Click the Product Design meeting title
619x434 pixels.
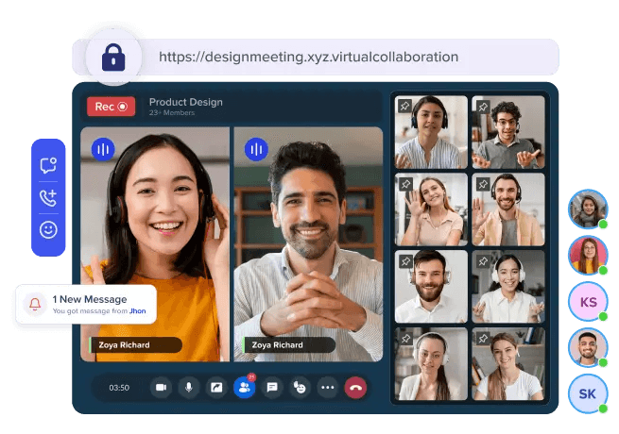pyautogui.click(x=186, y=102)
